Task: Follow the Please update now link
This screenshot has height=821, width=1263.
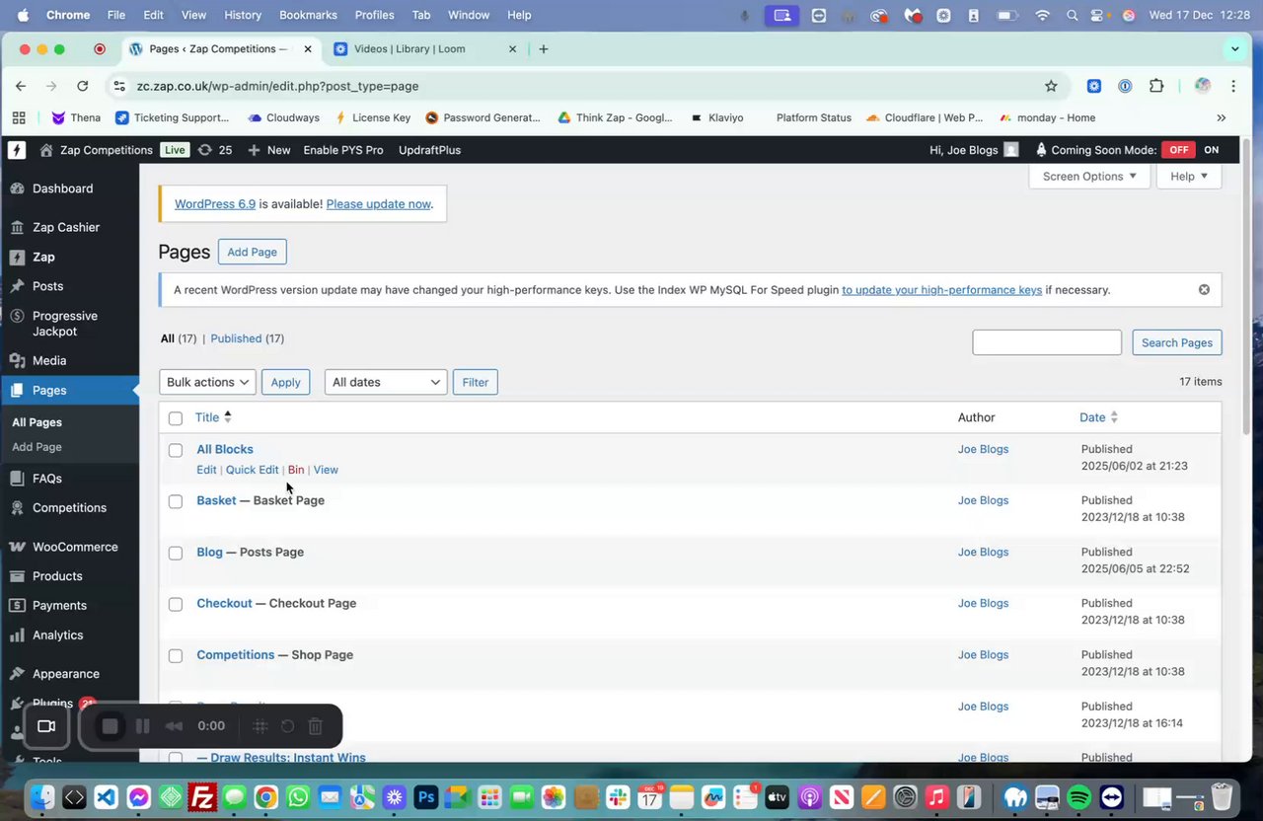Action: 379,204
